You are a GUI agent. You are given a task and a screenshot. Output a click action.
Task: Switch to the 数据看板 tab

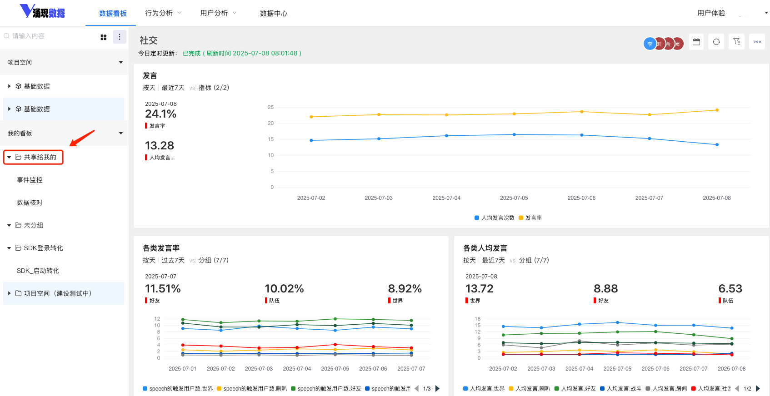click(113, 14)
